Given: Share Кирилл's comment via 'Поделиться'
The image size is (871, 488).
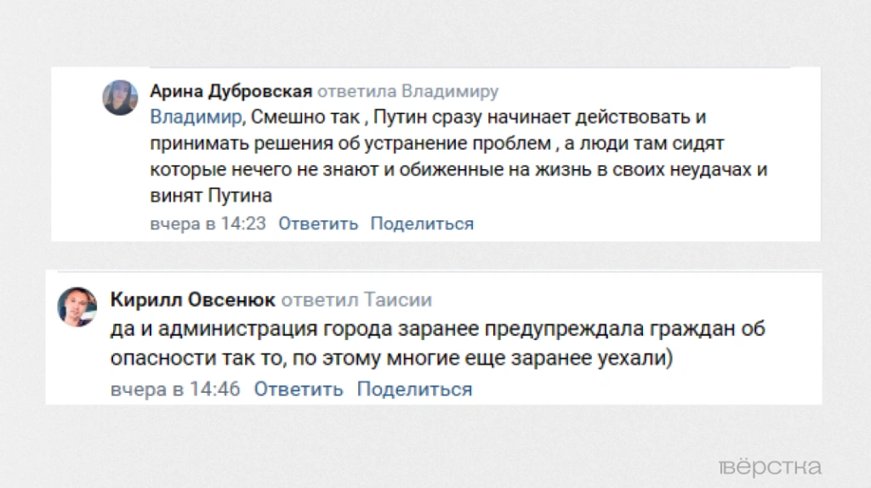Looking at the screenshot, I should click(x=414, y=389).
